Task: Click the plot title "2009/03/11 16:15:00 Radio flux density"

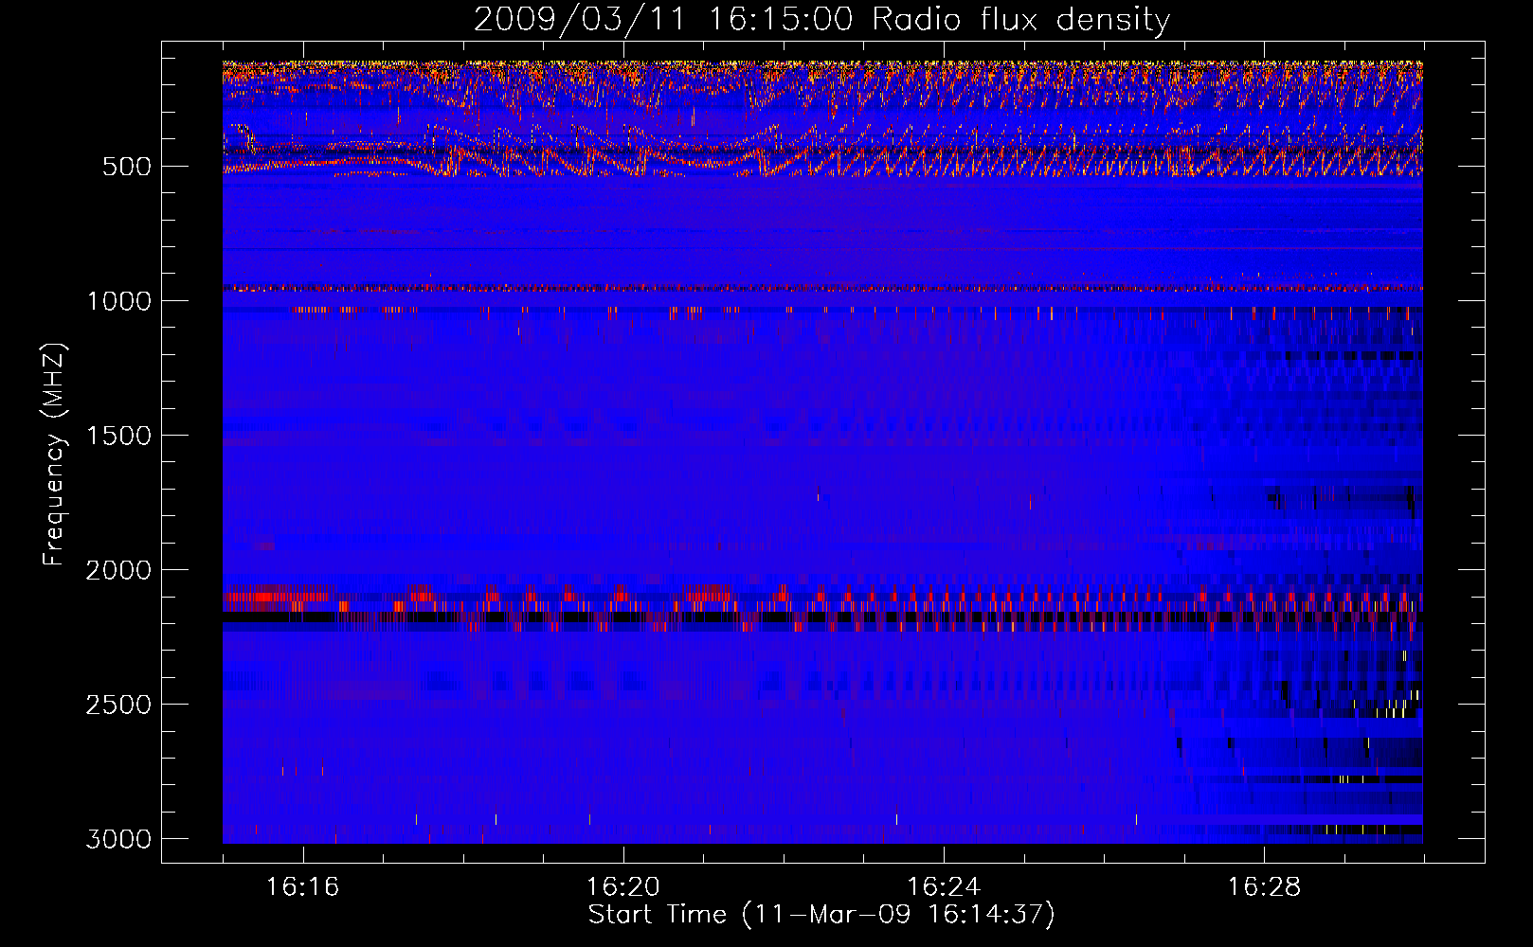Action: 821,20
